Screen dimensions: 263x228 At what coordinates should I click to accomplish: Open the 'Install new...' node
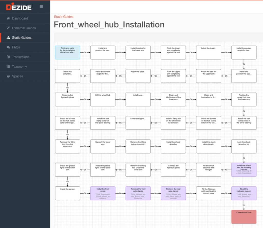[x=138, y=99]
